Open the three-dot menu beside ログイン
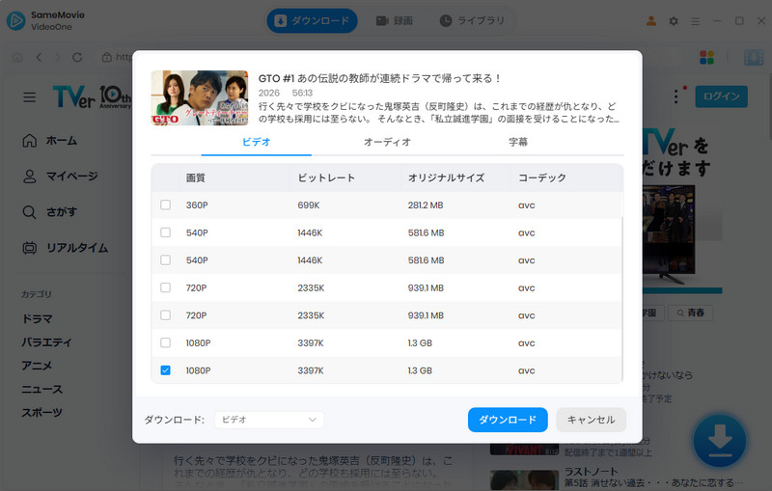Image resolution: width=772 pixels, height=491 pixels. coord(676,96)
